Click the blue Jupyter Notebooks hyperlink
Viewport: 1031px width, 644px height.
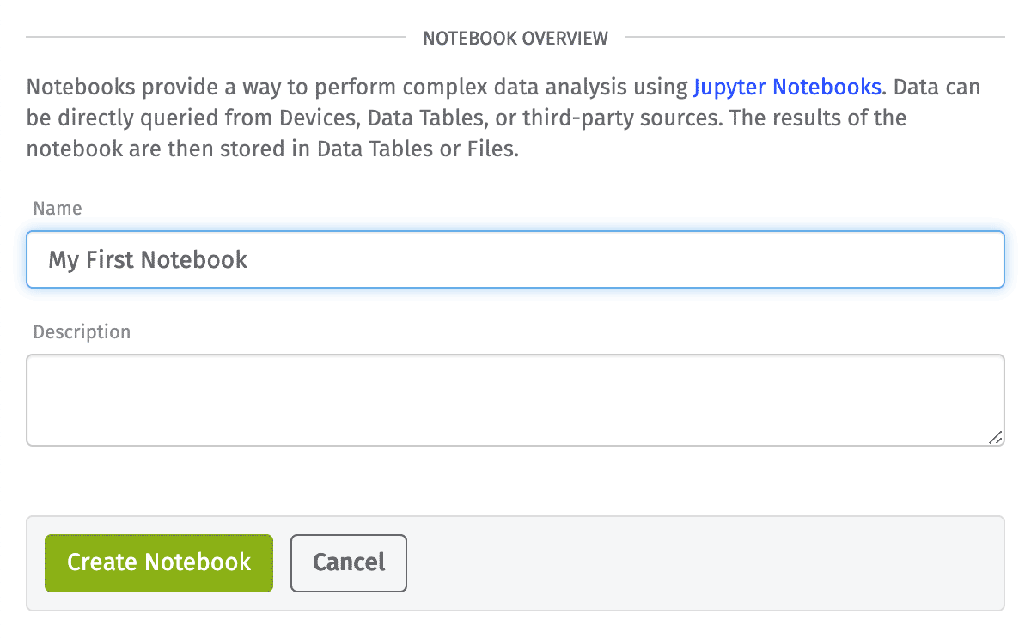(x=787, y=87)
